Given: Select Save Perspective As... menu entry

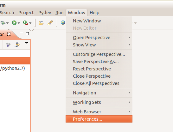Looking at the screenshot, I should [x=99, y=62].
